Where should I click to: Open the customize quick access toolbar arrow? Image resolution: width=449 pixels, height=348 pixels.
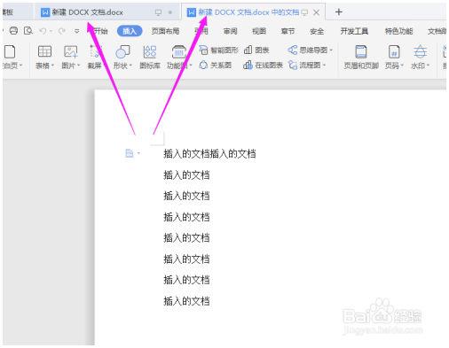pyautogui.click(x=77, y=31)
